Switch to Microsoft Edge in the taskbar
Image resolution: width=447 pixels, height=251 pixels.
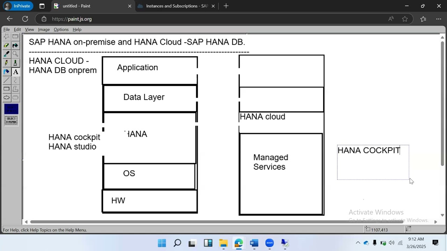pyautogui.click(x=239, y=243)
